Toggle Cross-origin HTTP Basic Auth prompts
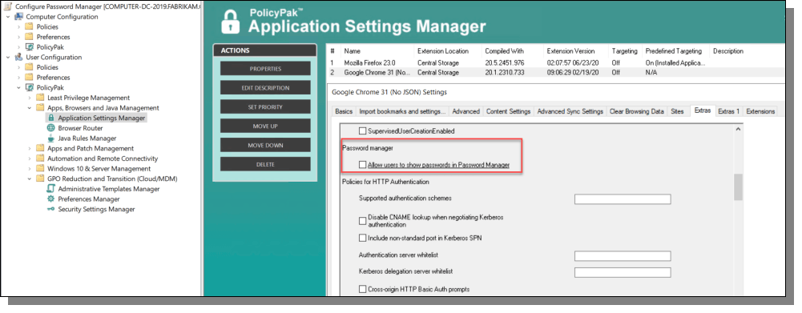This screenshot has height=313, width=802. (363, 290)
